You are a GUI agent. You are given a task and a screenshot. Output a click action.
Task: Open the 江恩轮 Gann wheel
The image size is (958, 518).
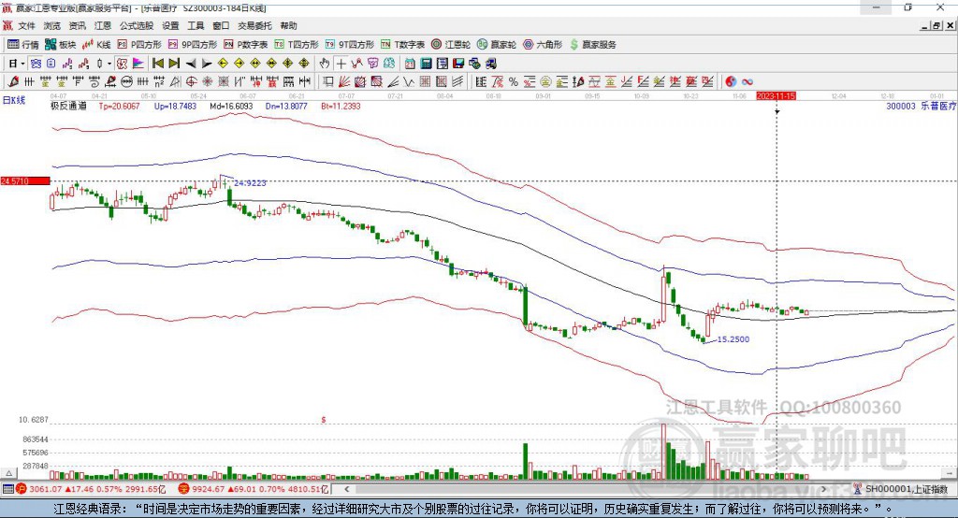point(451,45)
